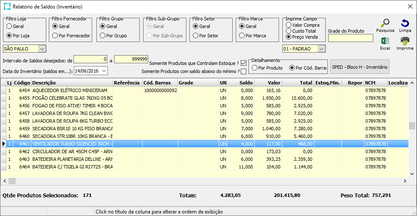Expand the 01 - PADRAO dropdown
This screenshot has width=417, height=216.
coord(321,49)
